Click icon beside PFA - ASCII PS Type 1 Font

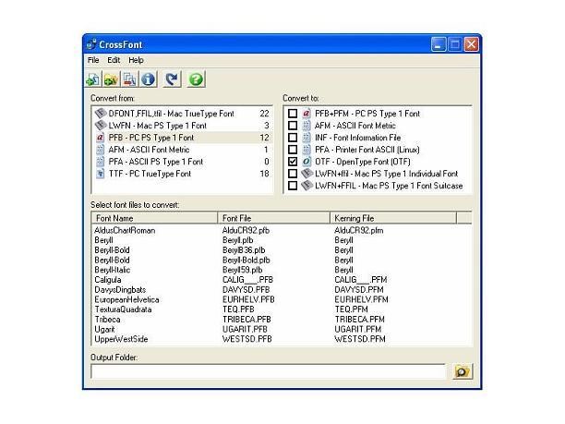click(x=101, y=162)
